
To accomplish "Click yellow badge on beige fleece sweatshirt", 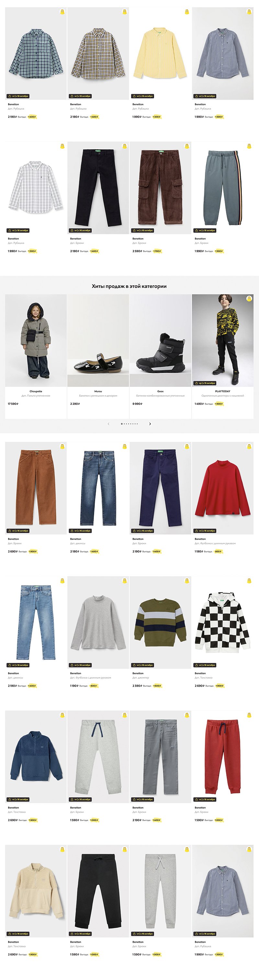I will [x=62, y=849].
